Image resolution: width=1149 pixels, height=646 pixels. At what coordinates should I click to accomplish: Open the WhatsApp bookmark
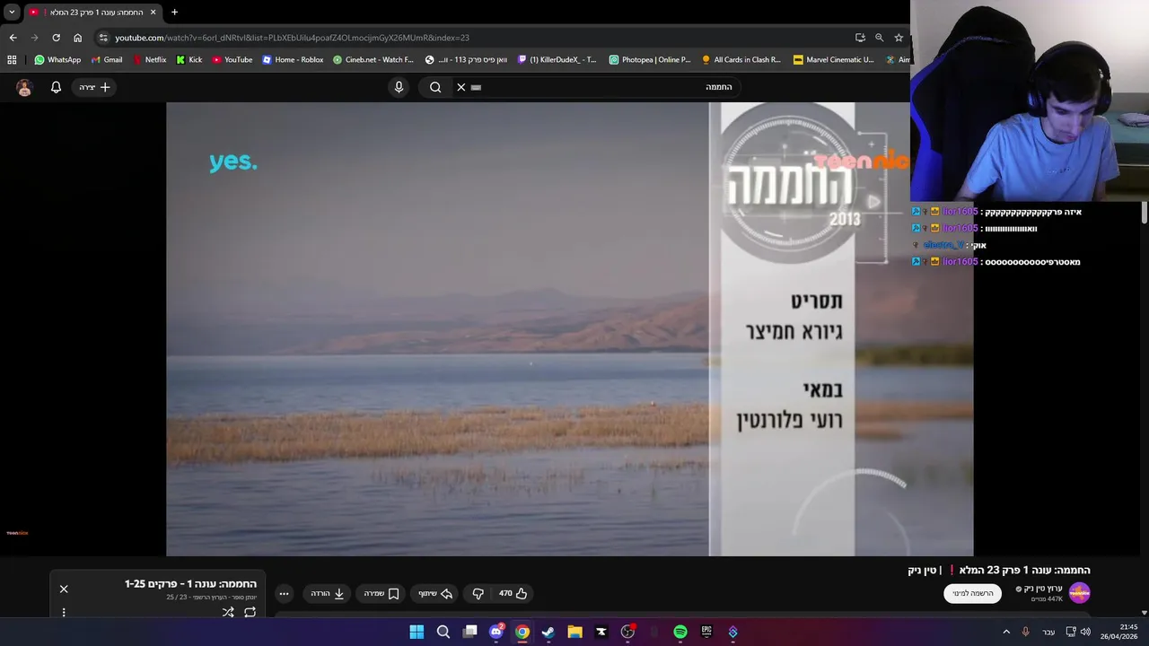57,60
